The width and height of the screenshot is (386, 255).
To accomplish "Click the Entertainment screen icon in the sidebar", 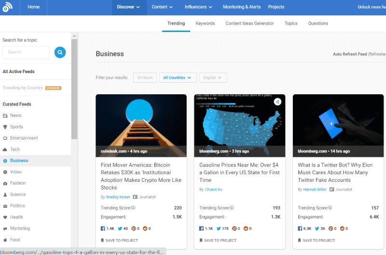I will [5, 138].
